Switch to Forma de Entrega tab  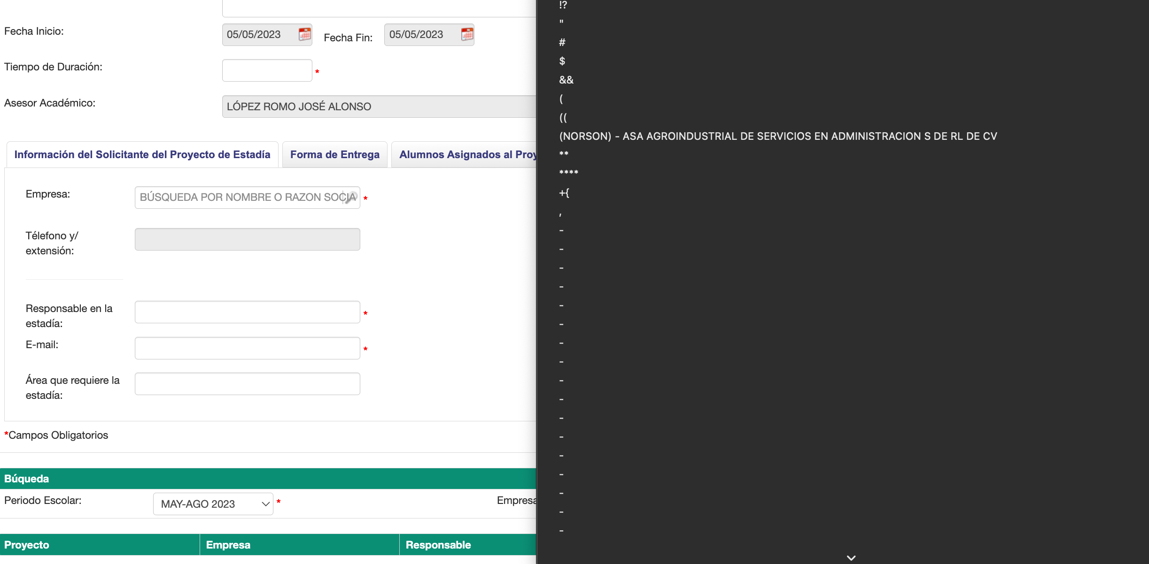(334, 155)
